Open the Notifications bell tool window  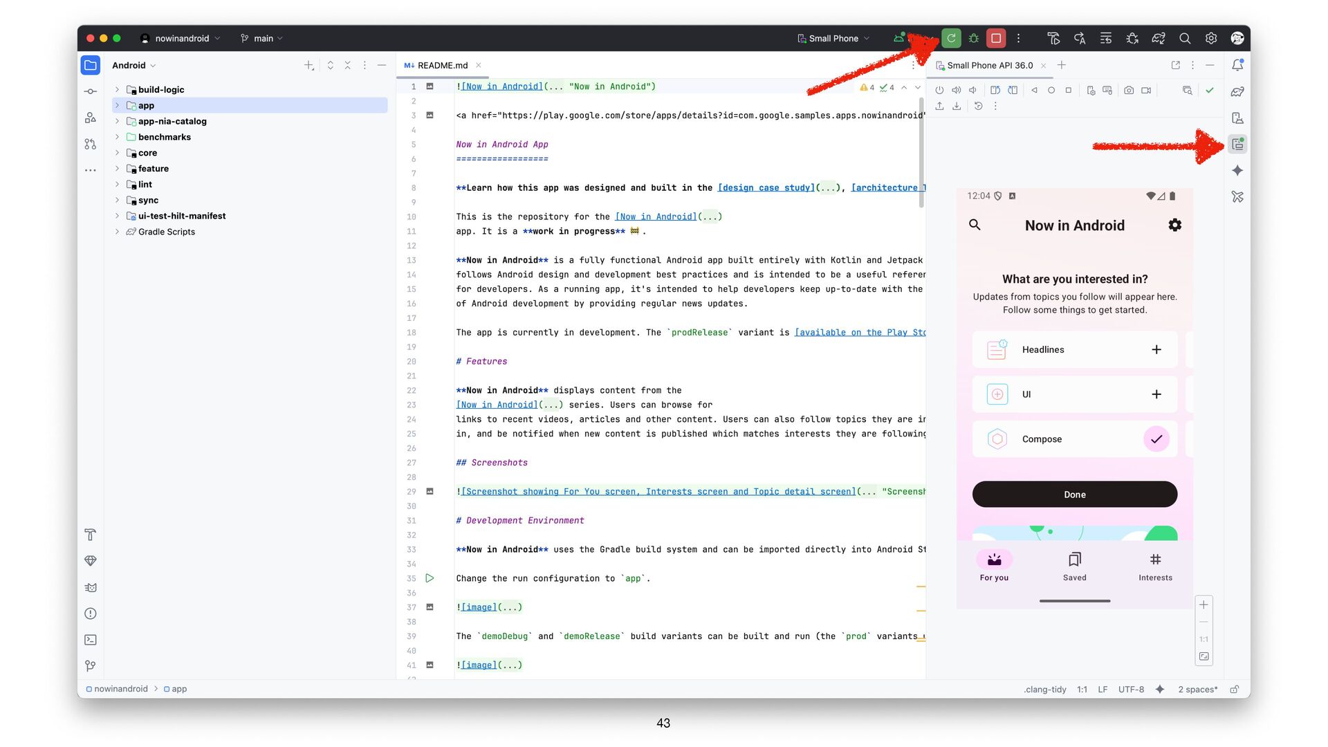1237,65
